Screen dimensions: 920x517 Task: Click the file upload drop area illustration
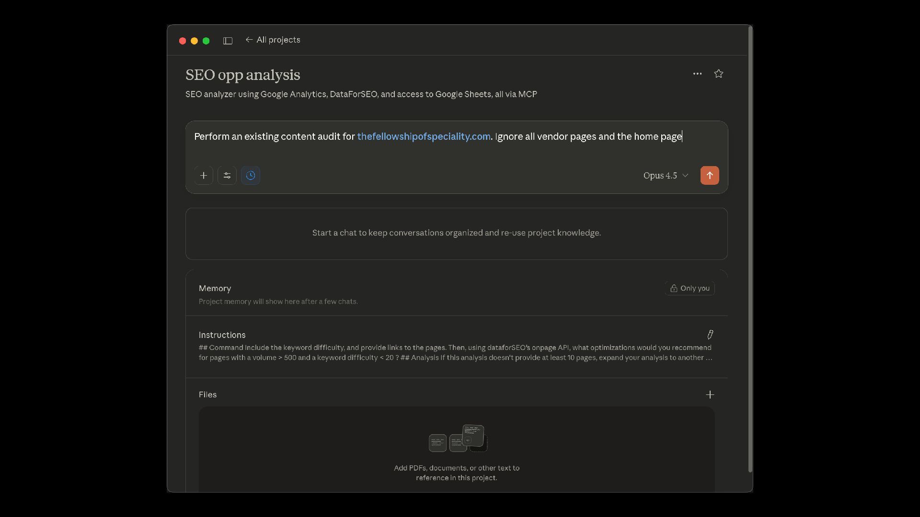click(458, 438)
